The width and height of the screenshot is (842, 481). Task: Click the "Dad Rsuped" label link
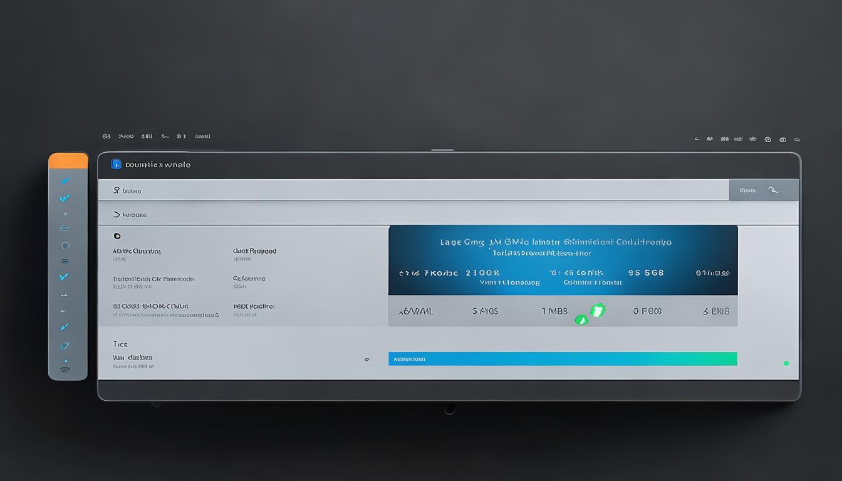coord(254,251)
